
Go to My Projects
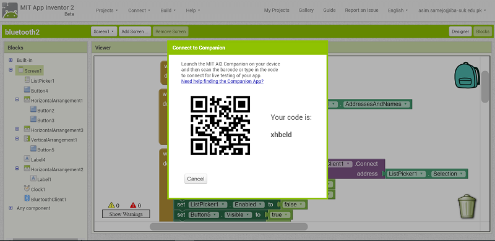[277, 10]
